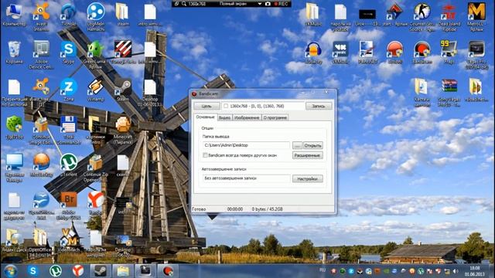Click the RU language indicator in taskbar
495x278 pixels.
pyautogui.click(x=323, y=270)
